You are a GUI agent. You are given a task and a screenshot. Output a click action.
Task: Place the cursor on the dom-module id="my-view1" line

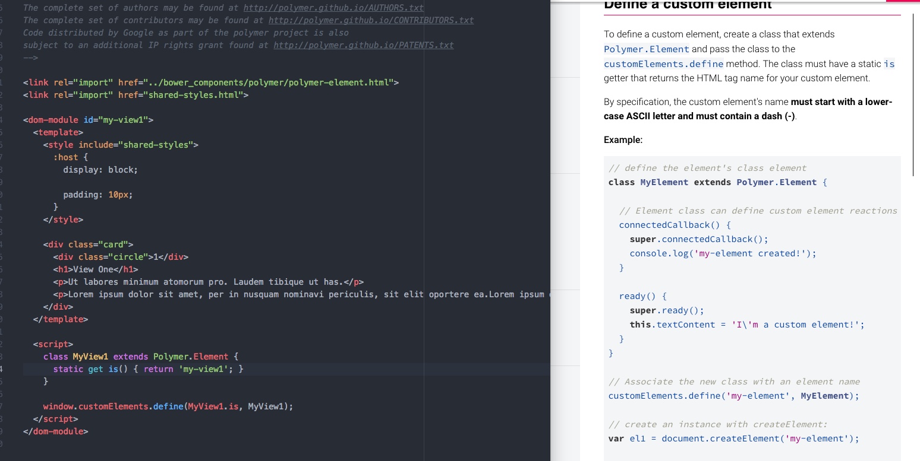(88, 120)
